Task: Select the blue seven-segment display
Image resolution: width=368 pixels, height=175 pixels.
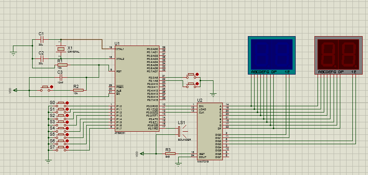Action: coord(272,55)
